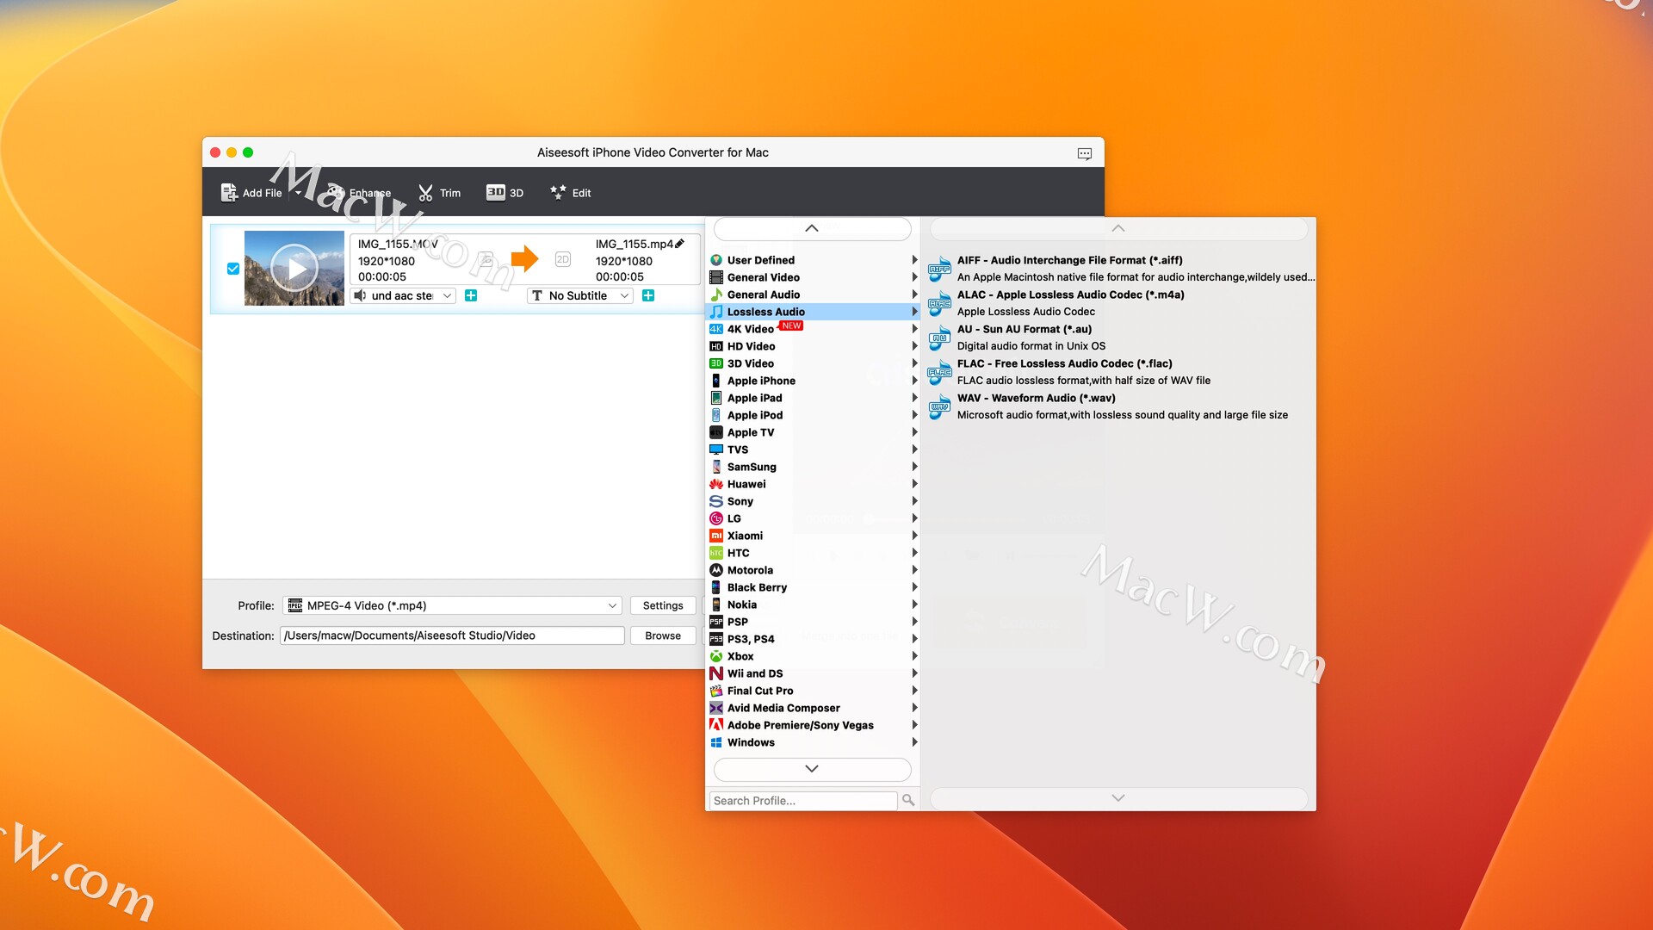
Task: Click the TVS category icon
Action: tap(716, 449)
